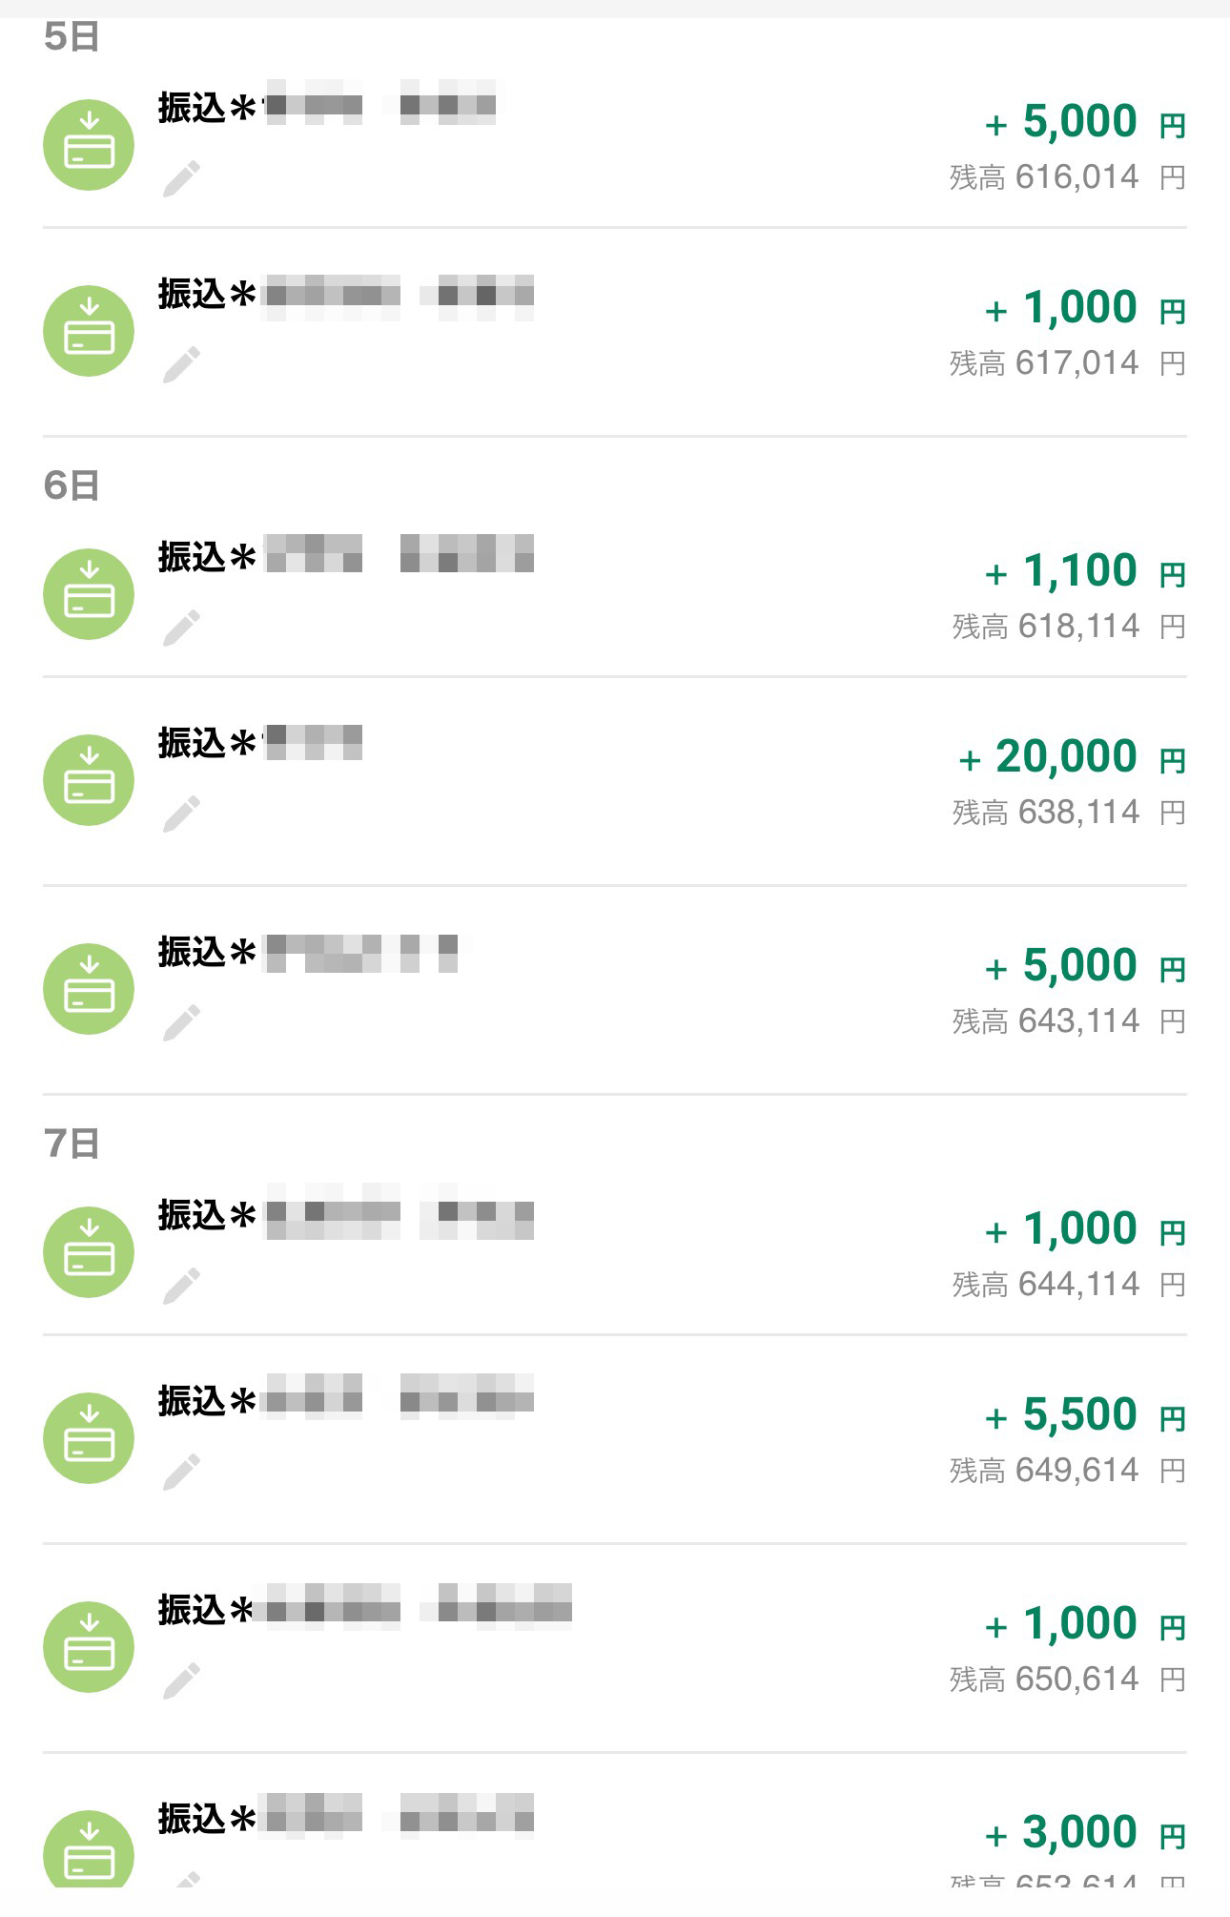Click the 6日 date header
Image resolution: width=1230 pixels, height=1917 pixels.
72,485
